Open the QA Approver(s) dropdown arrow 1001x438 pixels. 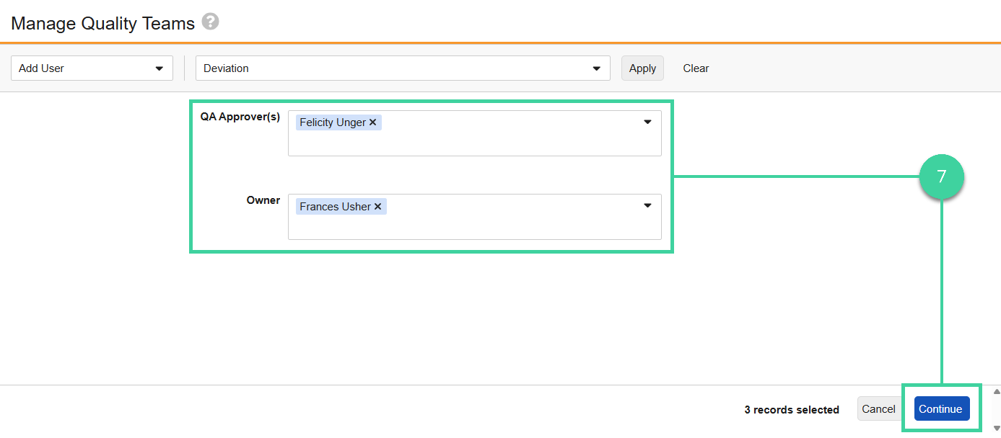tap(647, 122)
